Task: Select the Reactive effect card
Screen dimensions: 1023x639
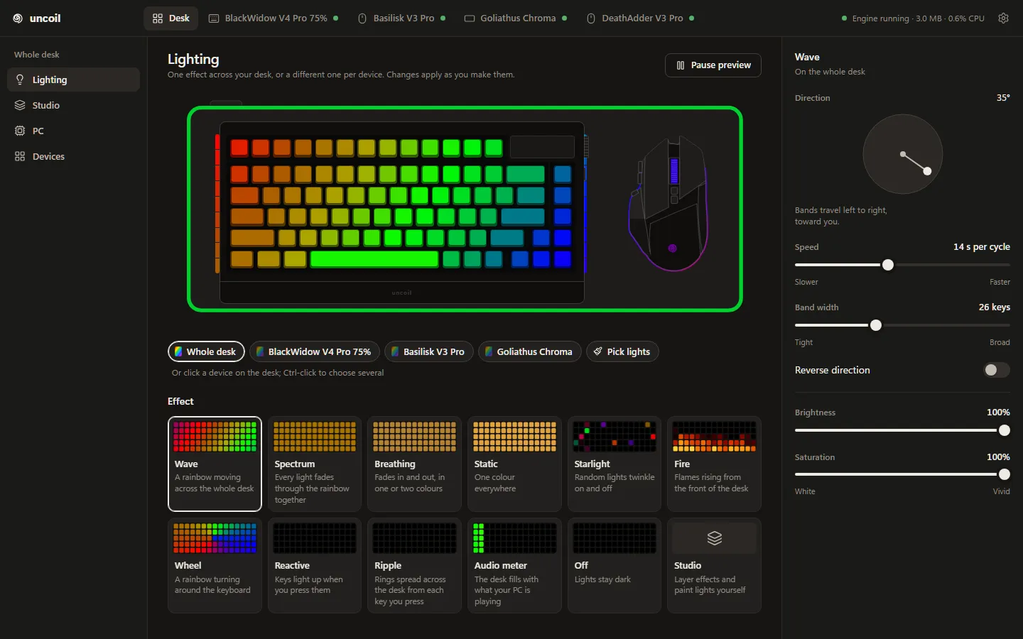Action: pos(315,565)
